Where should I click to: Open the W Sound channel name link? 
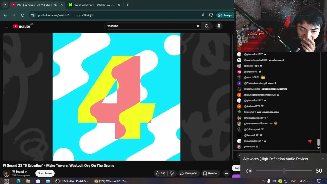pyautogui.click(x=18, y=172)
